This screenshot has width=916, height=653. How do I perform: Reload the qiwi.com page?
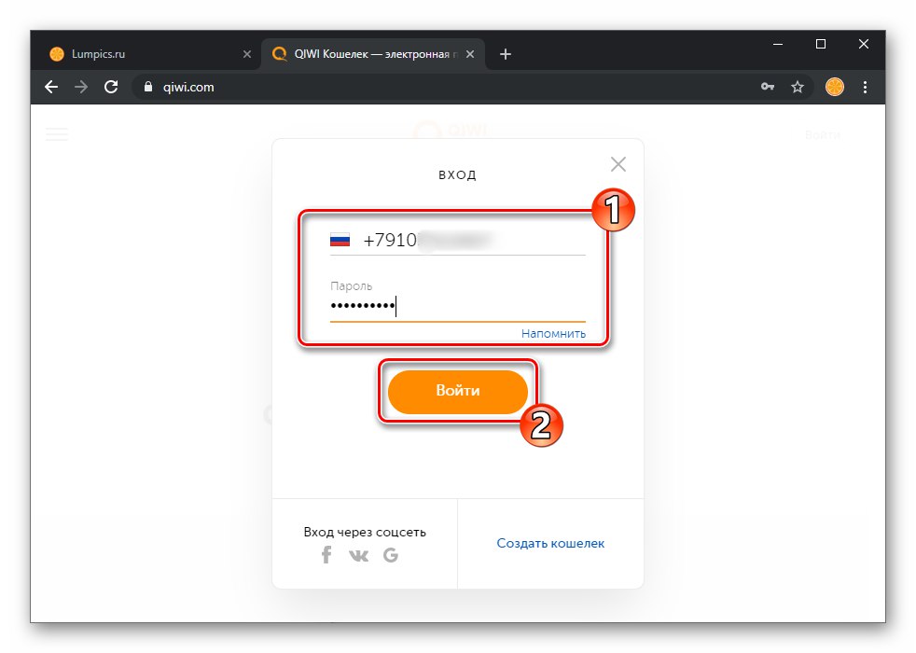coord(112,87)
